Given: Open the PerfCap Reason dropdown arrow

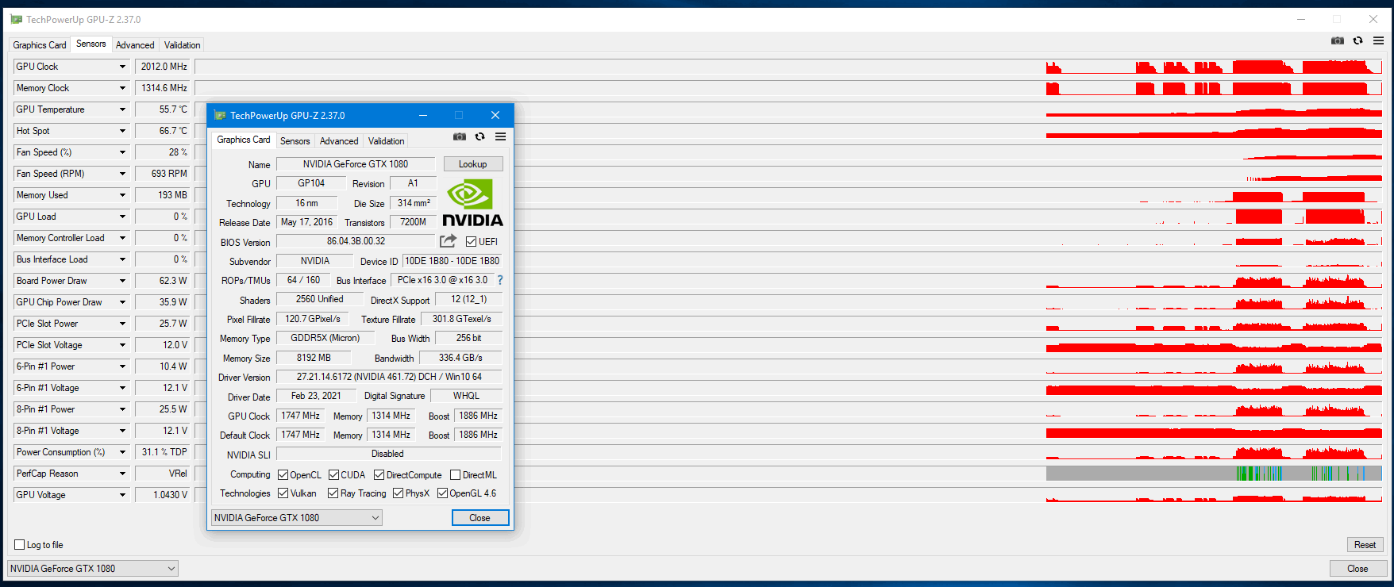Looking at the screenshot, I should point(122,474).
